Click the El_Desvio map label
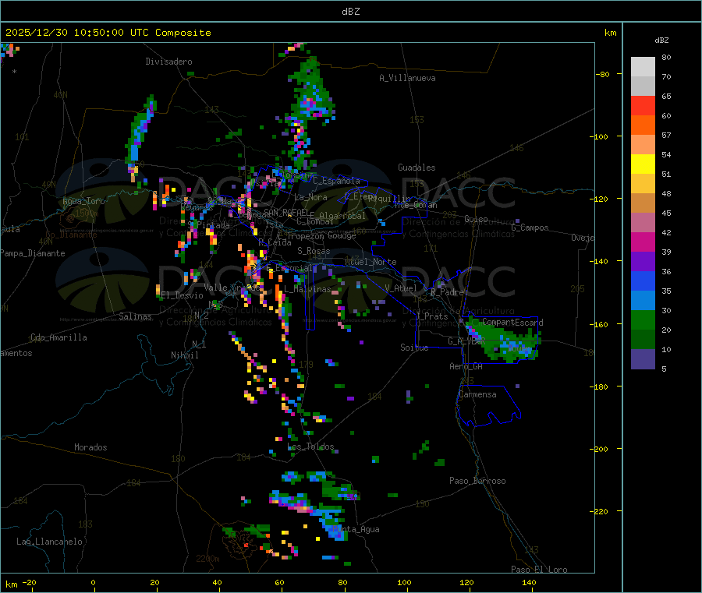Screen dimensions: 702x593 pos(182,295)
